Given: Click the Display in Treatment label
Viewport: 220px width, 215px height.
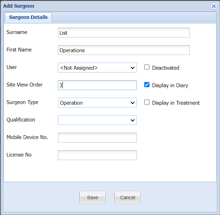Looking at the screenshot, I should point(176,103).
